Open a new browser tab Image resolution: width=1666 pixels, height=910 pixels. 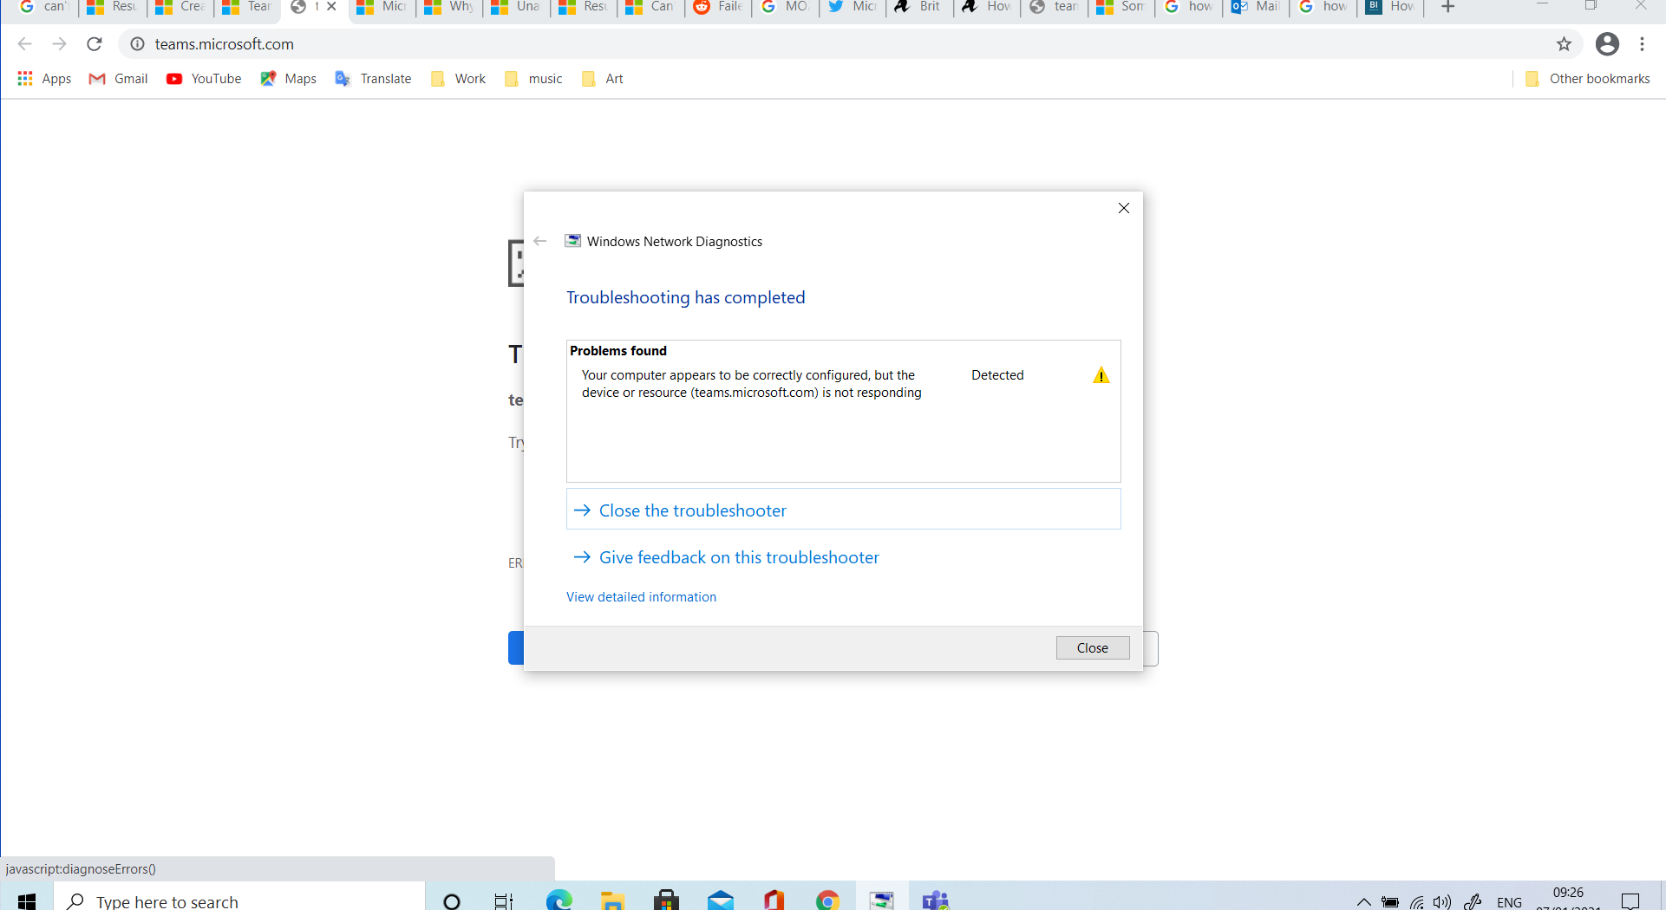1447,7
